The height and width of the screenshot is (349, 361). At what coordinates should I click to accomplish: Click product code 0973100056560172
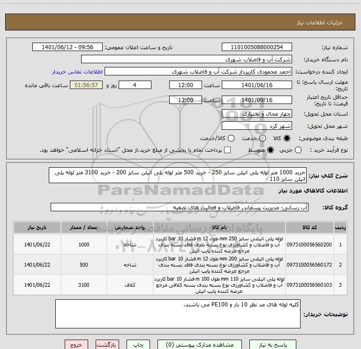coord(309,265)
